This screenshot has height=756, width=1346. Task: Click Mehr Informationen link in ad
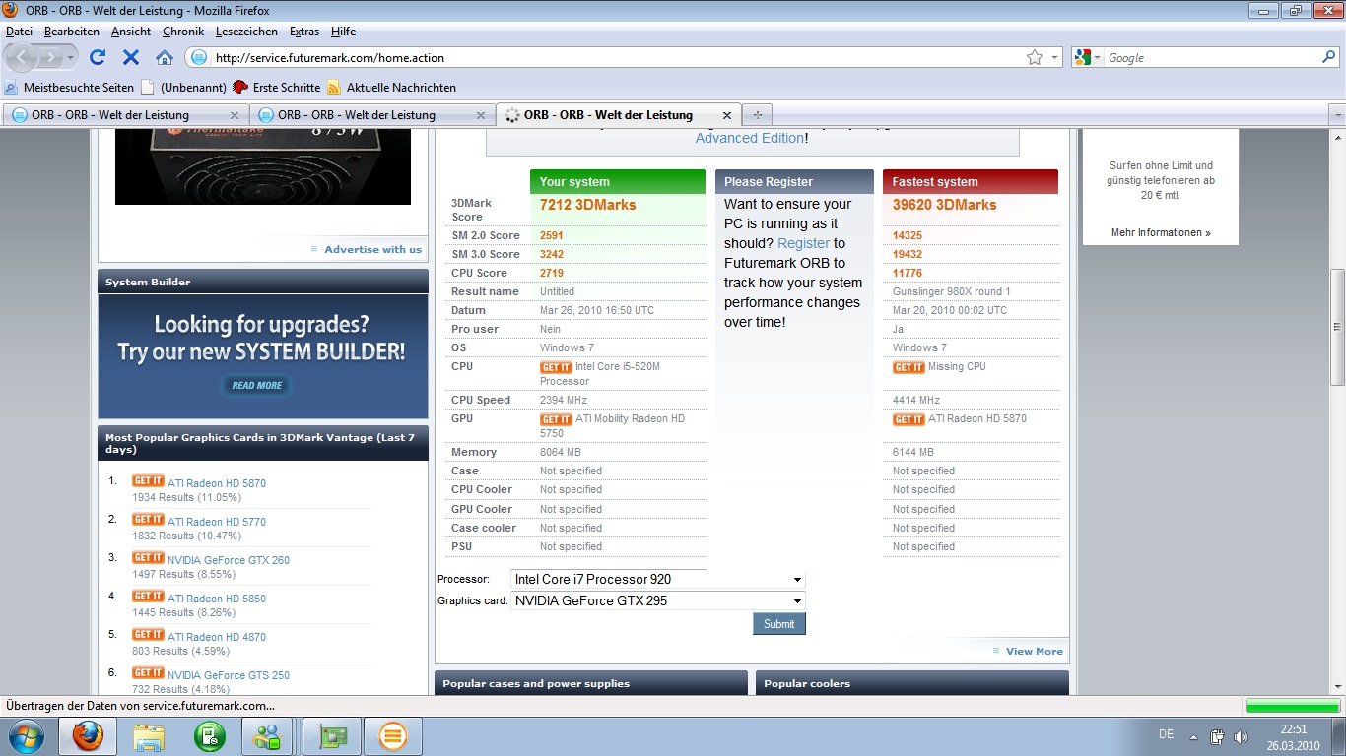coord(1161,232)
